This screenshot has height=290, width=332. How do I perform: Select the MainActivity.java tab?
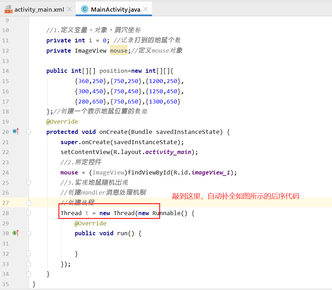pos(114,9)
